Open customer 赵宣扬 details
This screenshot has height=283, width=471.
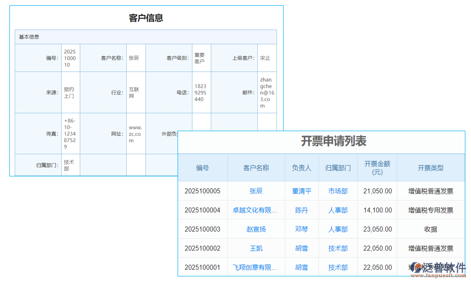click(256, 229)
